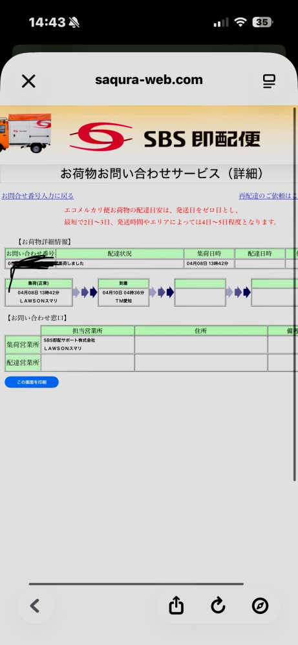Tap the horizontal scroll indicator bar
The height and width of the screenshot is (645, 298).
pyautogui.click(x=136, y=584)
